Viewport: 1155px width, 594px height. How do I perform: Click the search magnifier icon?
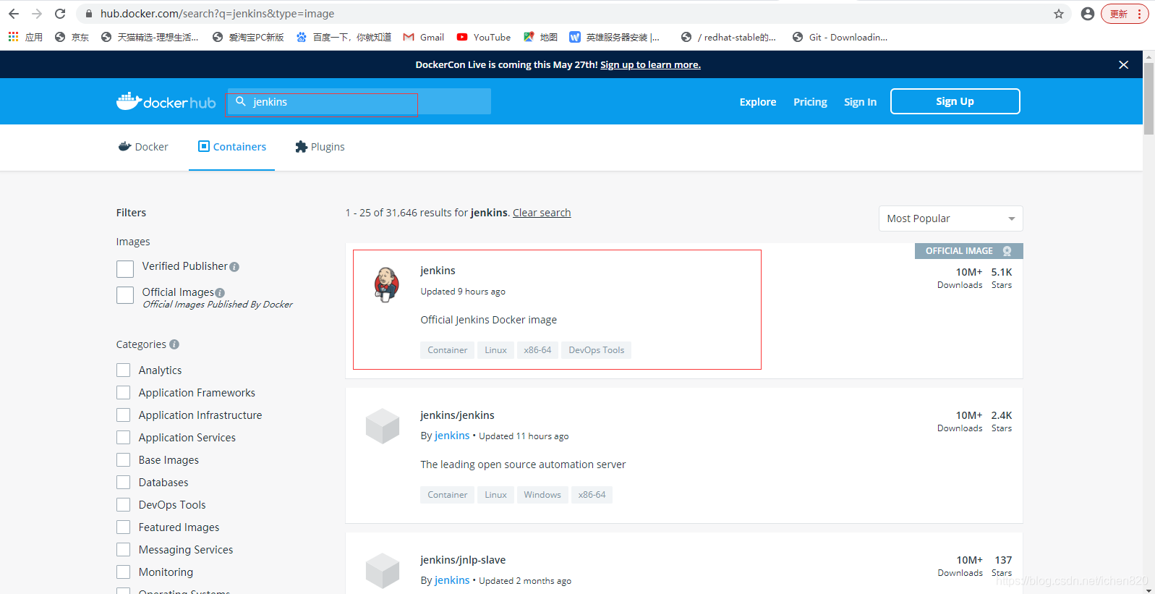(241, 101)
